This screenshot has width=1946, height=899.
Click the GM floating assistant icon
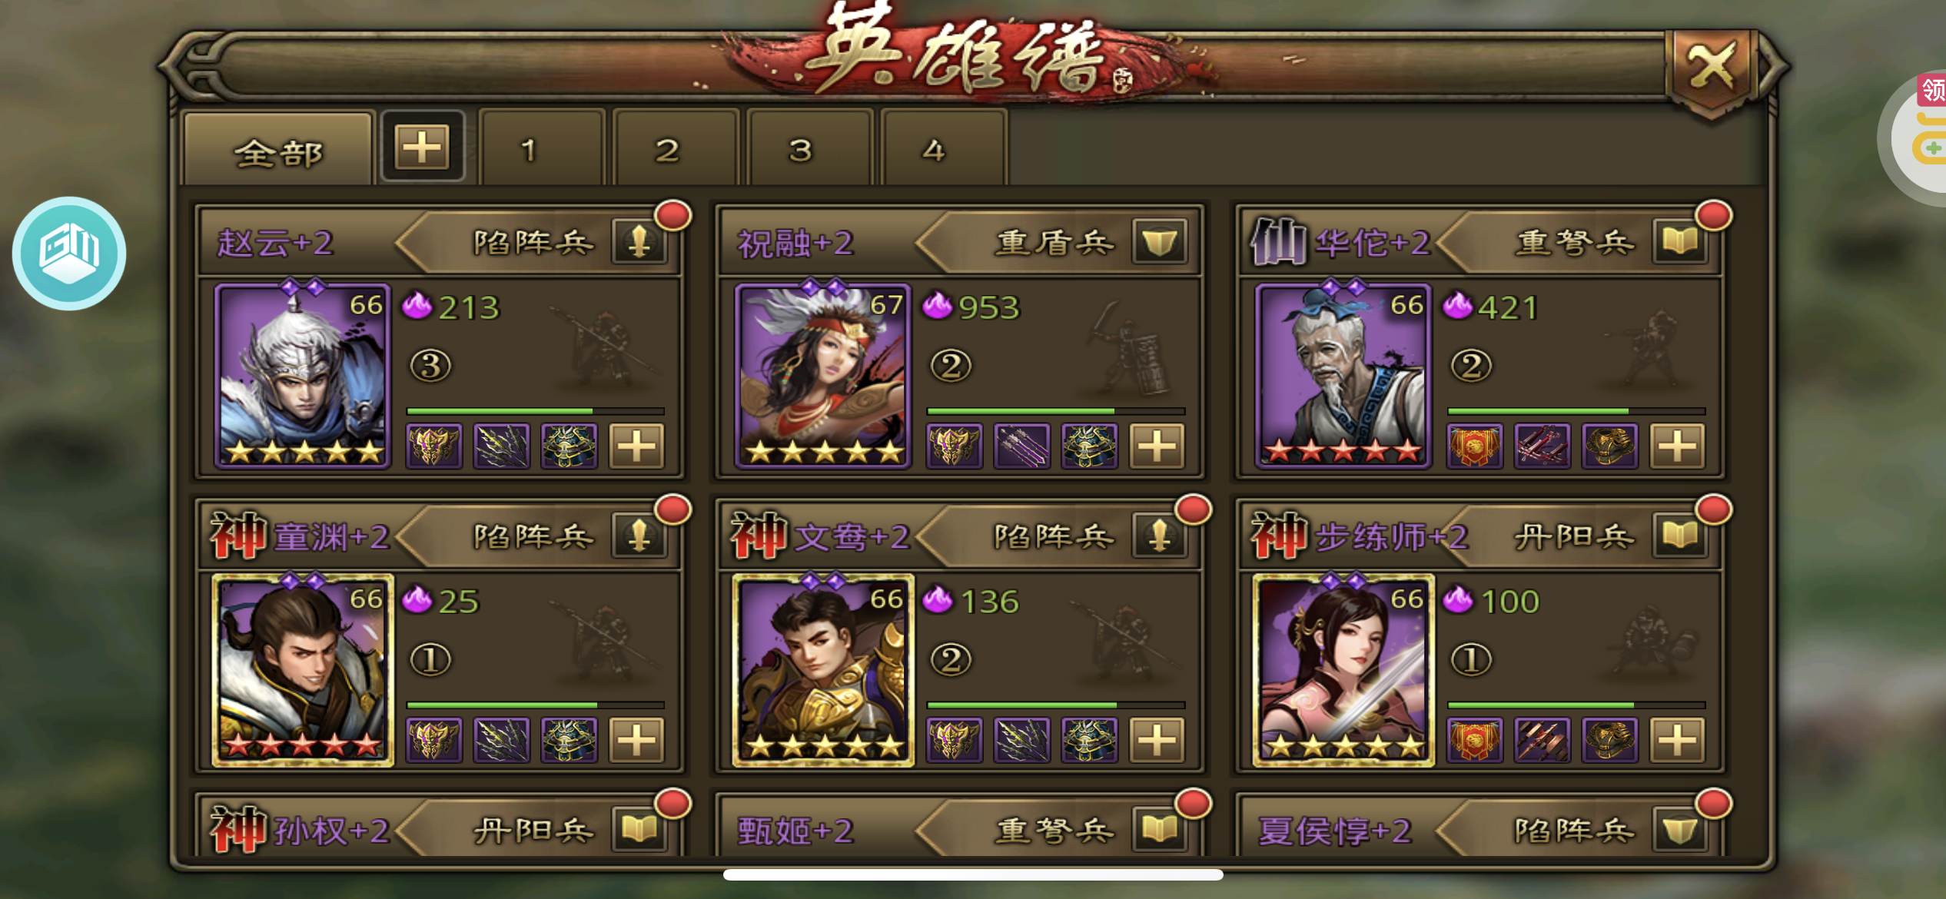point(69,253)
